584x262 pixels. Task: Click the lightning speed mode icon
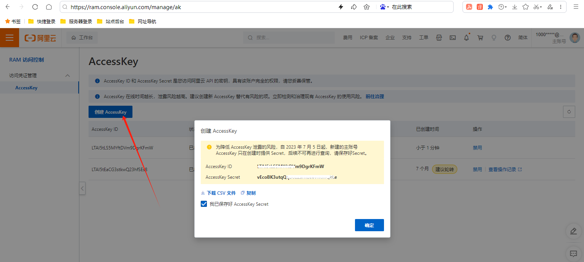[x=341, y=7]
